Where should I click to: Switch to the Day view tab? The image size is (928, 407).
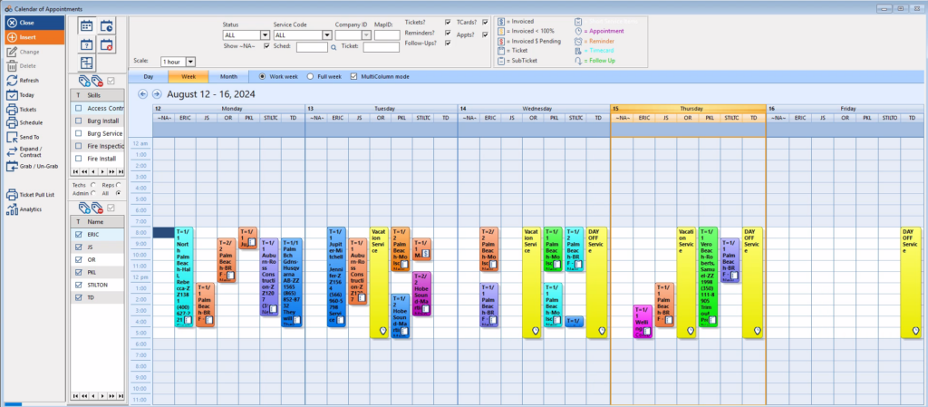tap(149, 76)
